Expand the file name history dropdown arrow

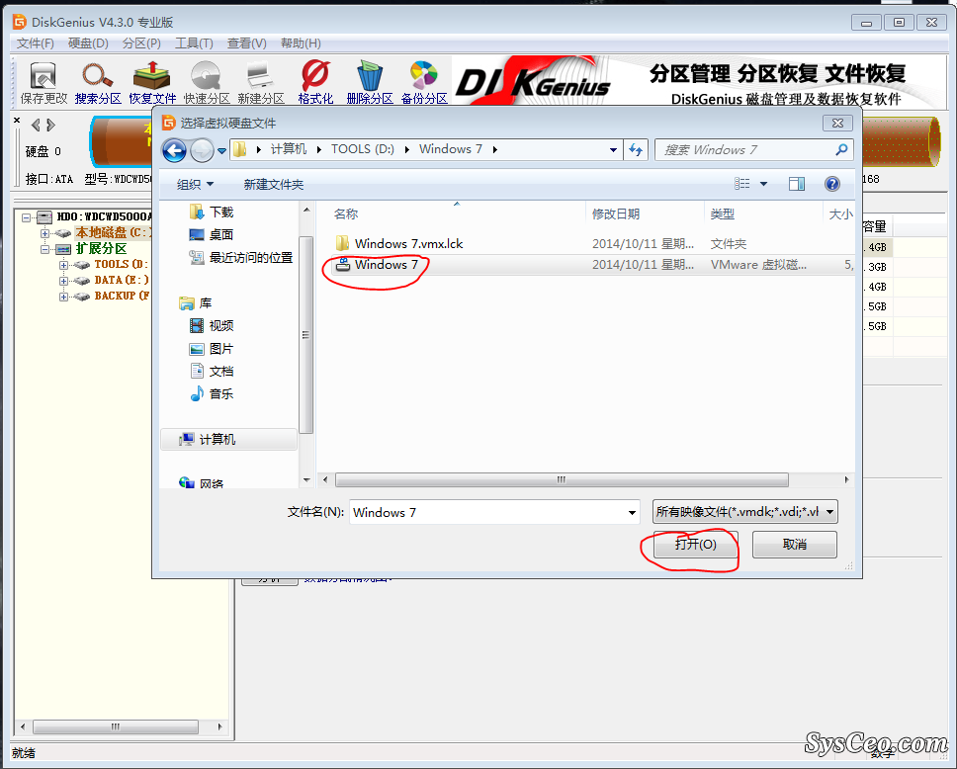(632, 513)
